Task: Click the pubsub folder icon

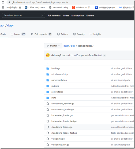Action: pos(48,86)
